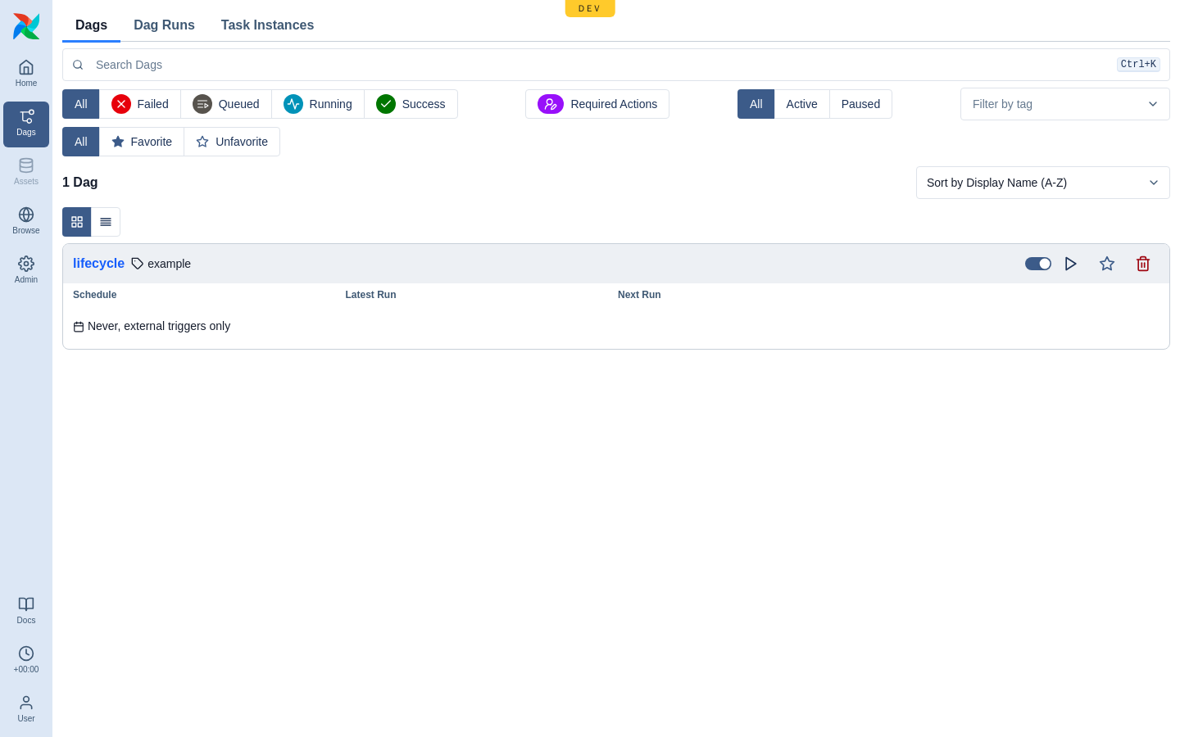1180x737 pixels.
Task: Go to Home in the sidebar
Action: click(x=26, y=74)
